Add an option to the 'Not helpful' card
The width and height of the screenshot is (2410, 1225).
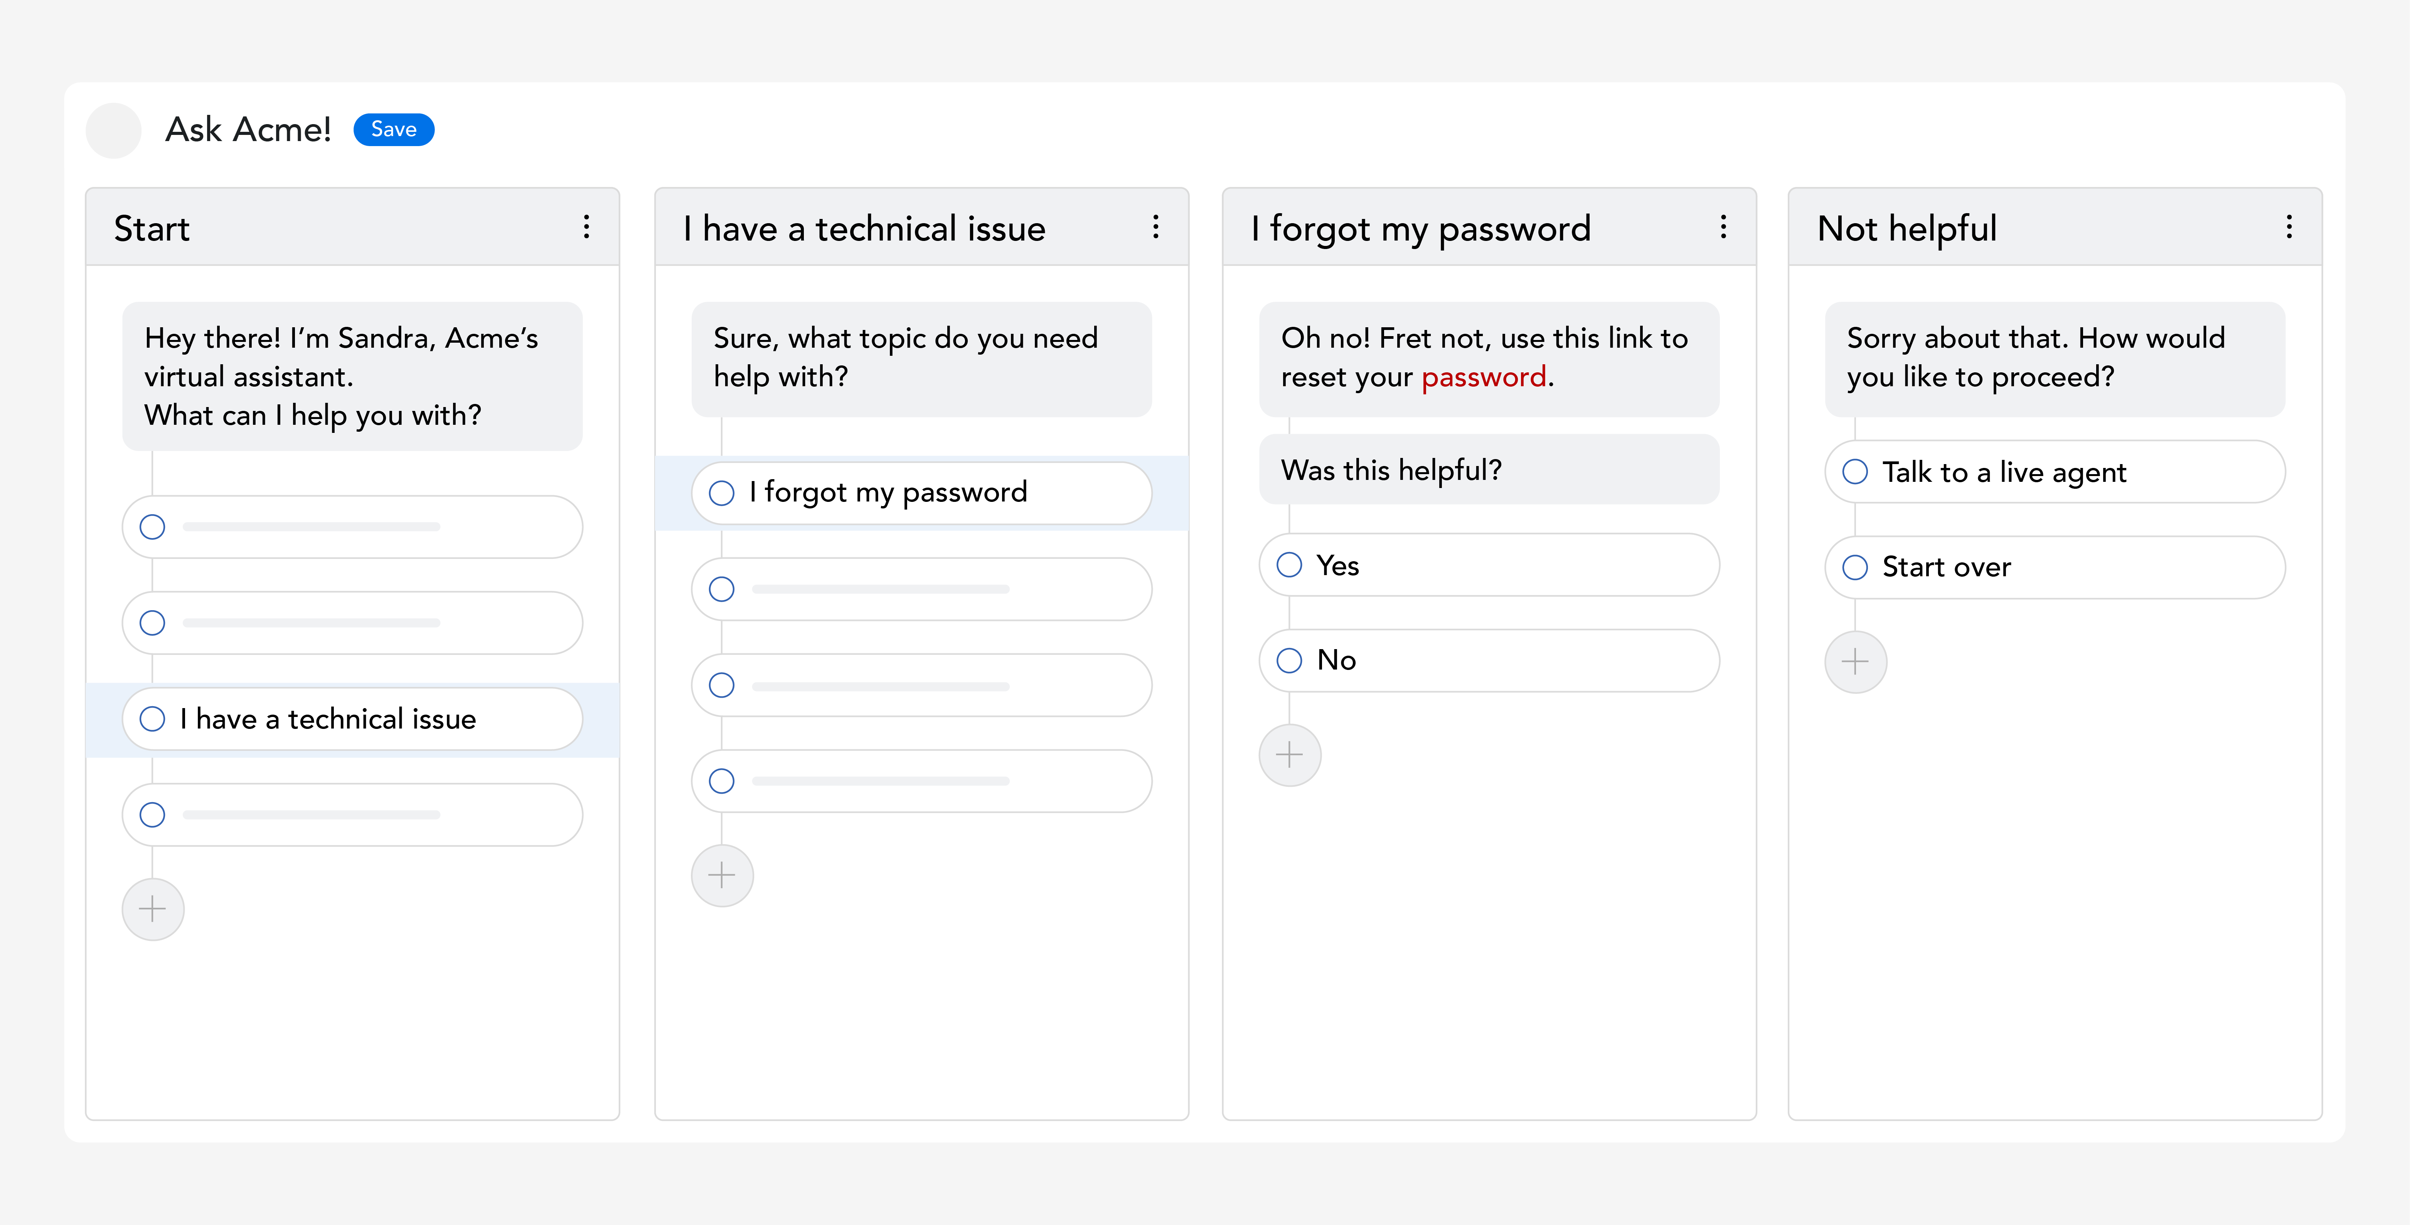tap(1855, 661)
